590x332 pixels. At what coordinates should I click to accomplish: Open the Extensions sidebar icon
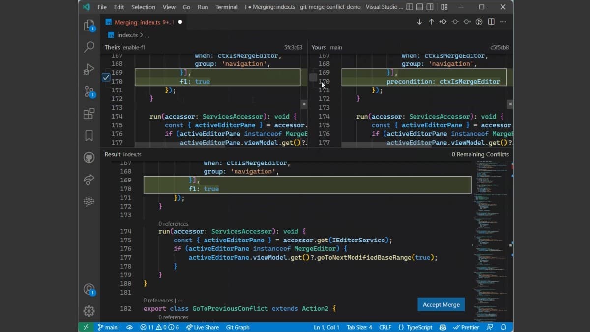89,114
